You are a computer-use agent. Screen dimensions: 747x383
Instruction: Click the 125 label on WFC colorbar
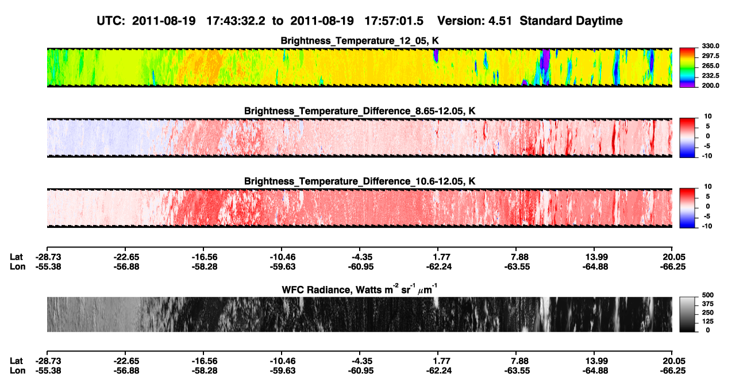pos(709,322)
